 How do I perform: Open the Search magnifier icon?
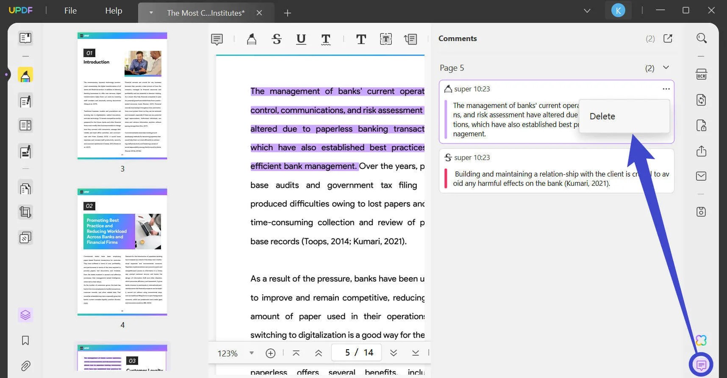[702, 39]
